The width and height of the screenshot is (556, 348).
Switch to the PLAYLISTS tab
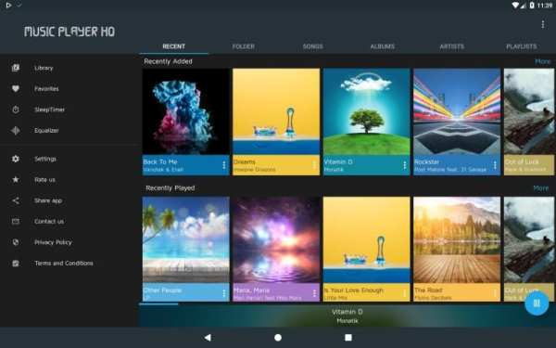[x=521, y=46]
